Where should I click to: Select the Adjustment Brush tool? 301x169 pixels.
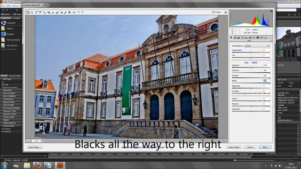(66, 13)
